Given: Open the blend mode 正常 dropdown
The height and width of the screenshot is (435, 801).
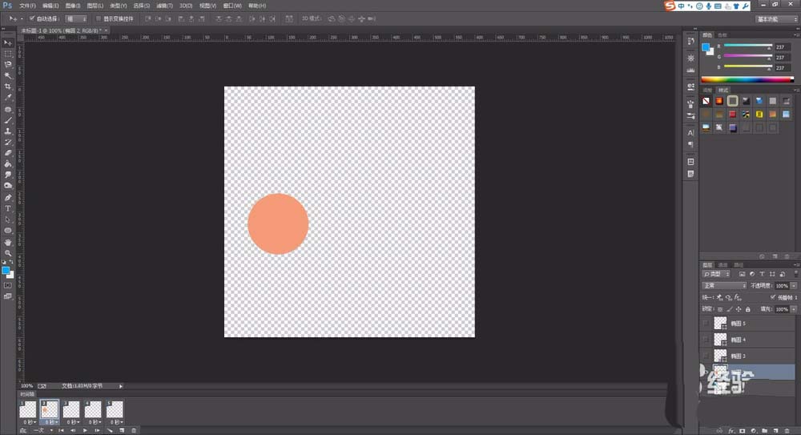Looking at the screenshot, I should point(723,285).
